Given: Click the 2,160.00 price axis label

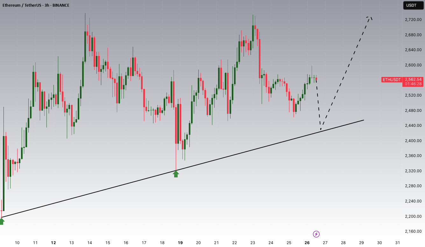Looking at the screenshot, I should 413,231.
